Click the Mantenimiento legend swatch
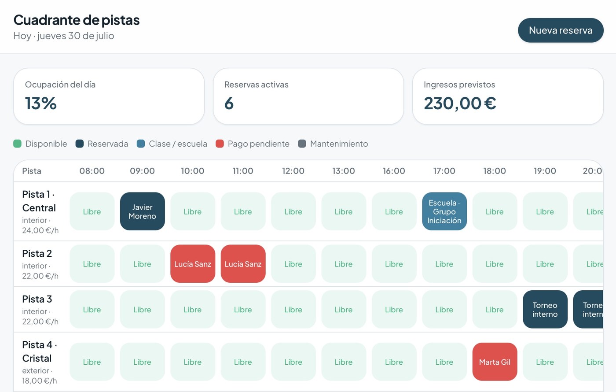The height and width of the screenshot is (392, 616). [302, 144]
